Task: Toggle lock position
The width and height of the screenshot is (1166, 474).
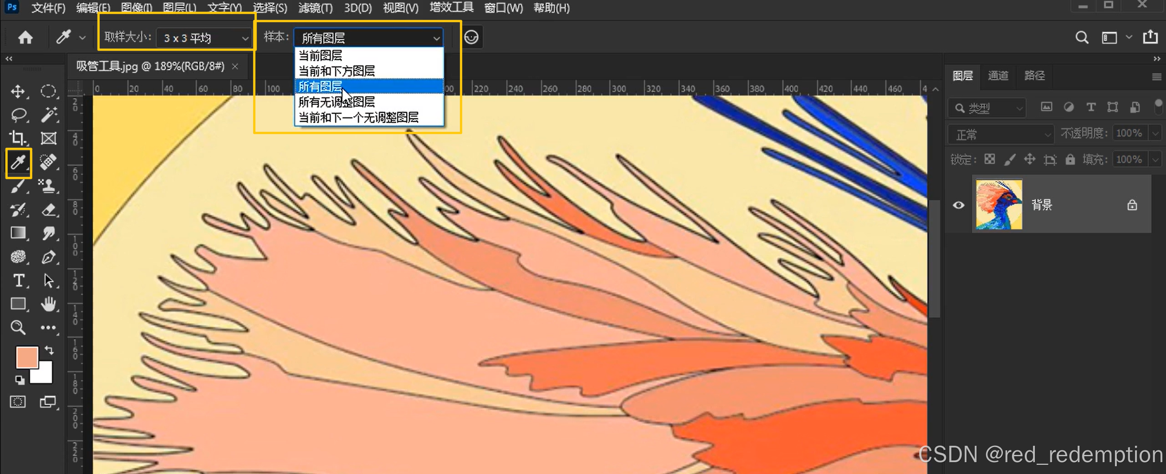Action: pos(1030,159)
